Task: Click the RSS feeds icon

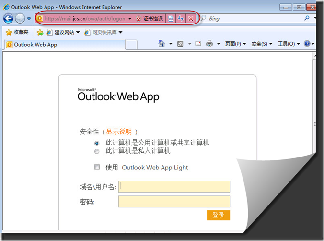Action: [180, 44]
